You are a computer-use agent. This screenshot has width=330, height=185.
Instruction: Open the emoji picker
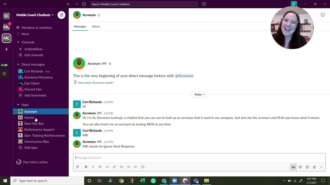click(x=307, y=167)
